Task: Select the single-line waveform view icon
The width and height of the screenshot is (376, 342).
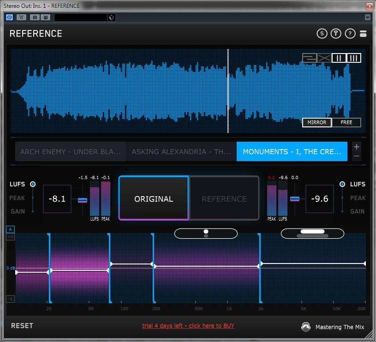Action: [x=310, y=58]
